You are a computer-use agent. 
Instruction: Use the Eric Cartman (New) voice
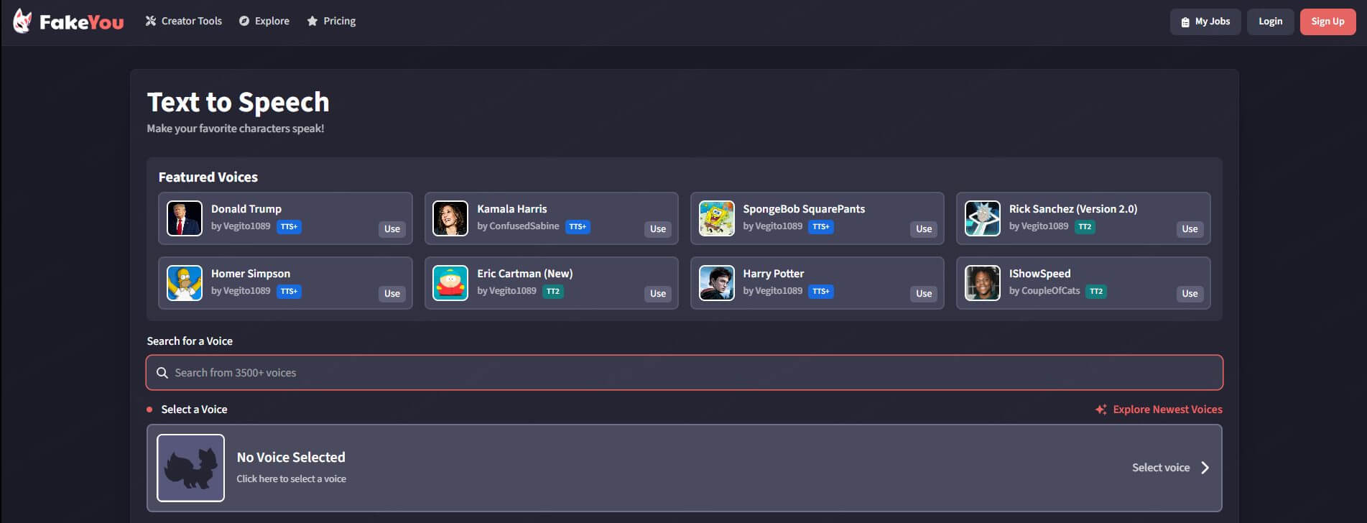point(658,294)
